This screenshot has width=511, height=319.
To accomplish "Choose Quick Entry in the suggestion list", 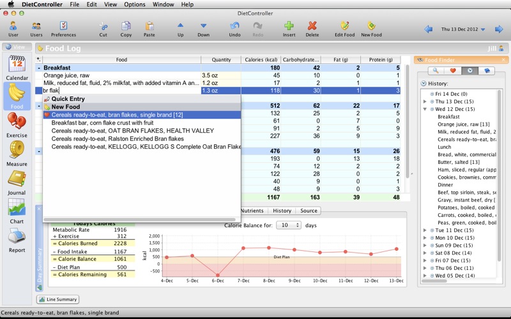I will pyautogui.click(x=142, y=99).
